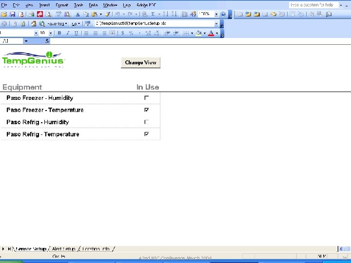The height and width of the screenshot is (263, 351).
Task: Open the Web toolbar address dropdown
Action: pyautogui.click(x=216, y=24)
